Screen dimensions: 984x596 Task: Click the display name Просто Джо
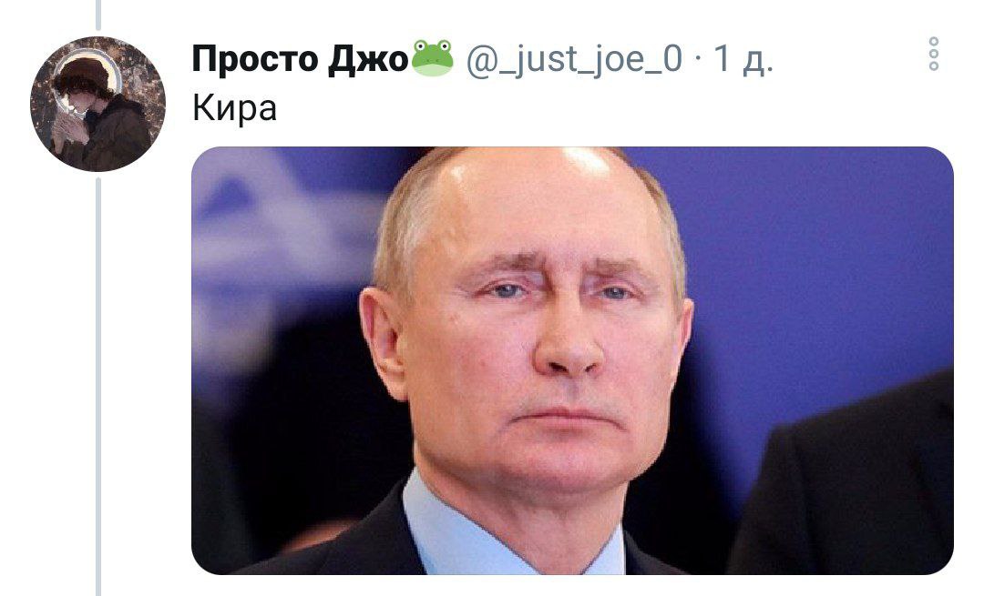(x=300, y=59)
